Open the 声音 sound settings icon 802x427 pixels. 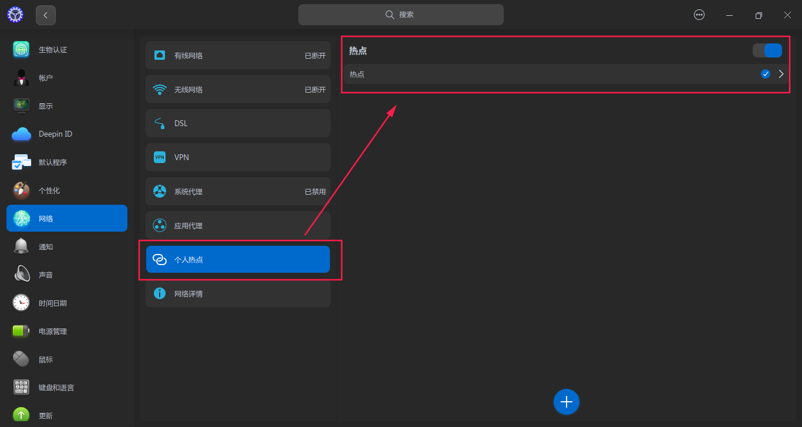coord(21,274)
